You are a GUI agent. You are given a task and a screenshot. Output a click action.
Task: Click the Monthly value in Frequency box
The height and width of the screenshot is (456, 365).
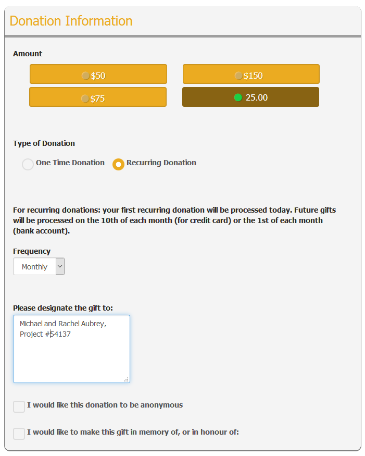pyautogui.click(x=34, y=267)
